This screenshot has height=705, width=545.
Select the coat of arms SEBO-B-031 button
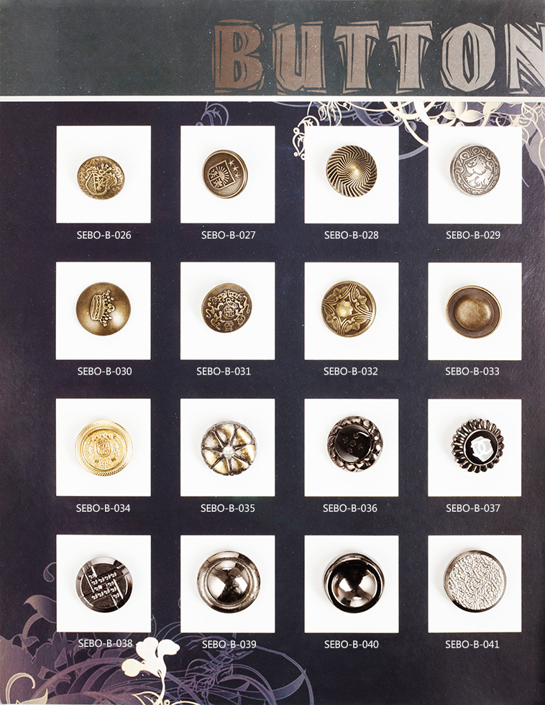[x=226, y=310]
